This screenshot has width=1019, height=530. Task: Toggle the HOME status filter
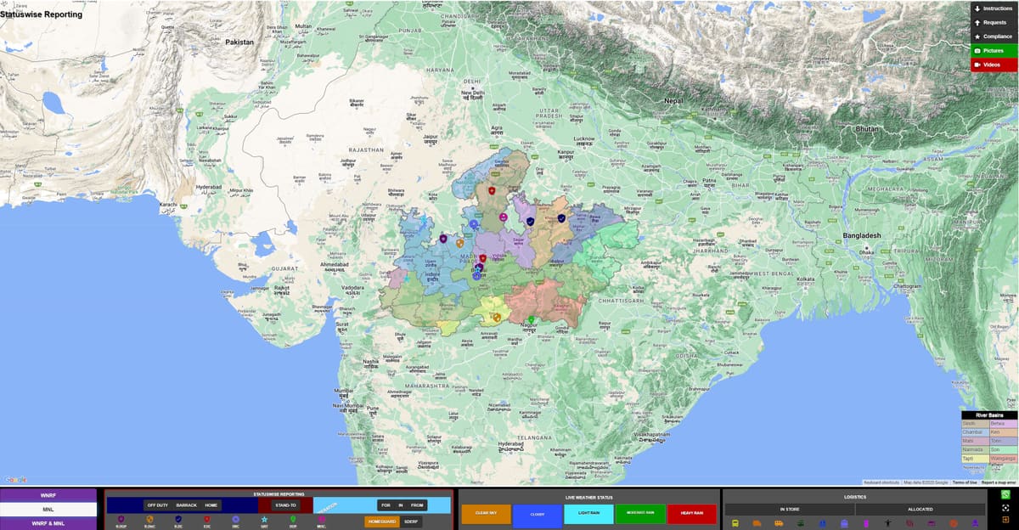(x=211, y=505)
